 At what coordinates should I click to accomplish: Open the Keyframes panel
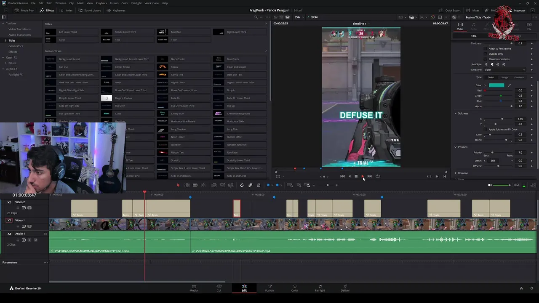point(116,11)
